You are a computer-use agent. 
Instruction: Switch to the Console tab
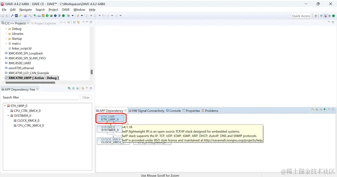[x=174, y=110]
